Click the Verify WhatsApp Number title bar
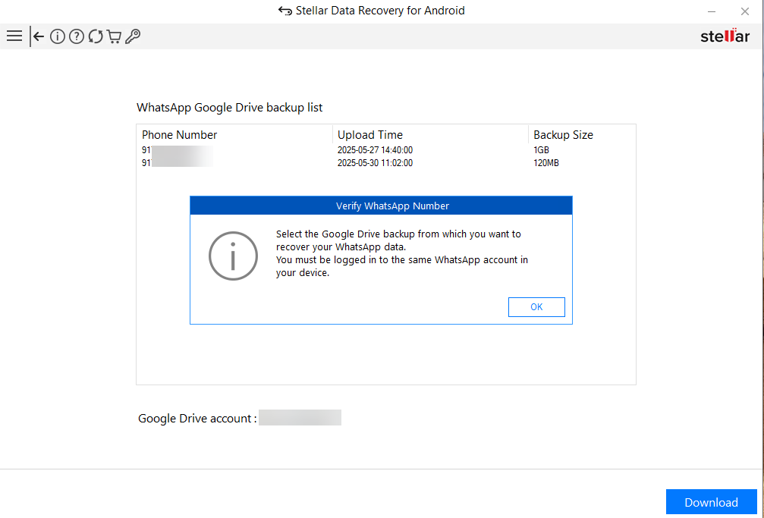764x518 pixels. tap(381, 206)
